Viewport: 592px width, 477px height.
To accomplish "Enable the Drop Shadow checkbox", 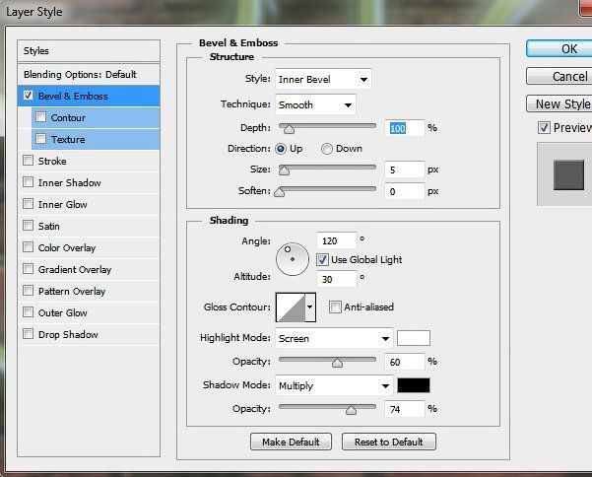I will coord(28,335).
